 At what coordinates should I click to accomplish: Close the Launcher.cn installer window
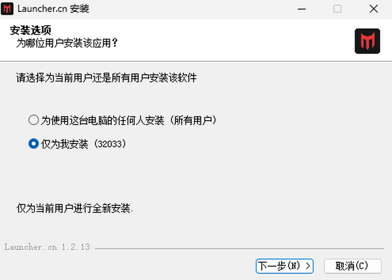[x=373, y=9]
